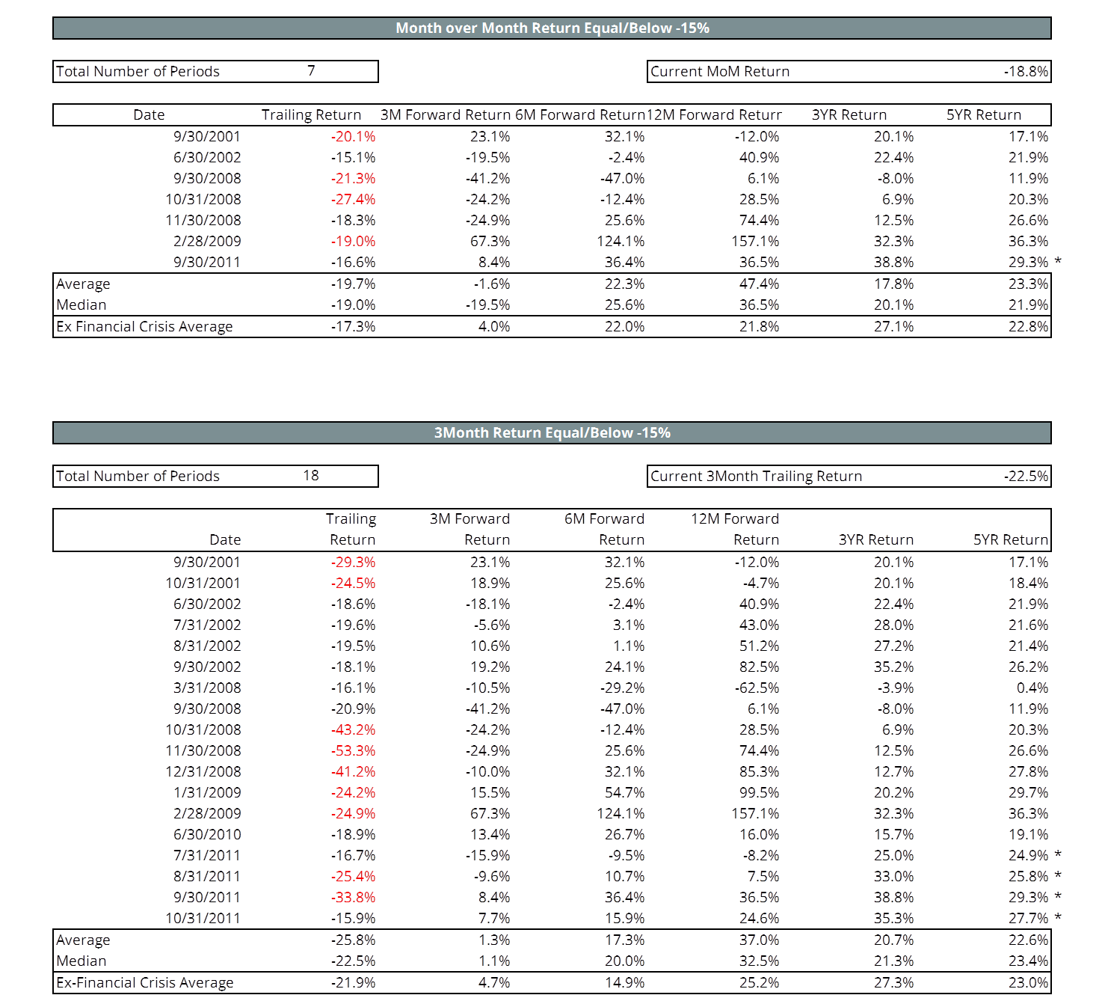Select the 54.7% 6M forward return cell
Image resolution: width=1105 pixels, height=995 pixels.
(624, 793)
